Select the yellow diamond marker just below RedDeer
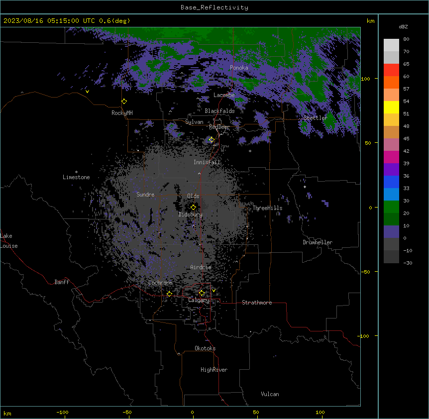 click(212, 140)
